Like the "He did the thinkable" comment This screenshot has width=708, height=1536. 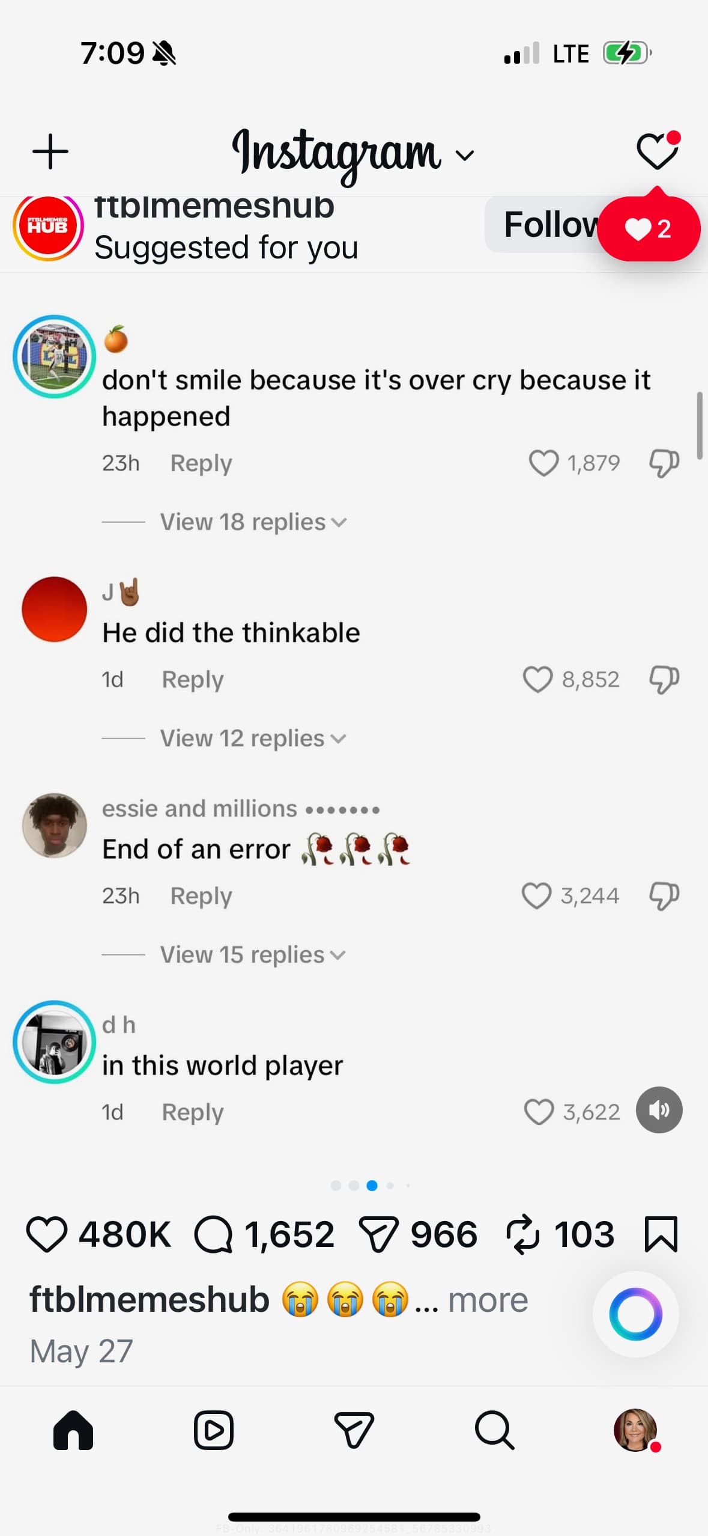[537, 680]
